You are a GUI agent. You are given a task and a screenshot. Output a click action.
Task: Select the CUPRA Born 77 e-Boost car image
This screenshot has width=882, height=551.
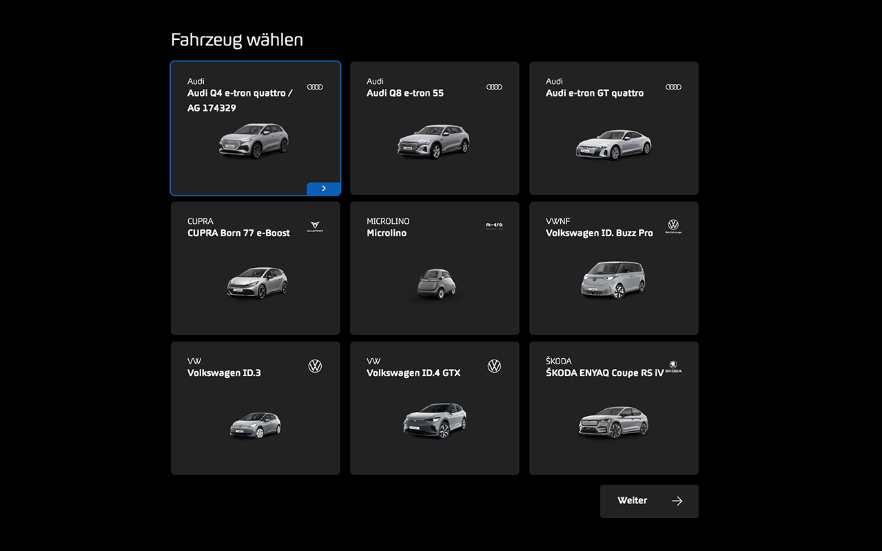pyautogui.click(x=256, y=282)
